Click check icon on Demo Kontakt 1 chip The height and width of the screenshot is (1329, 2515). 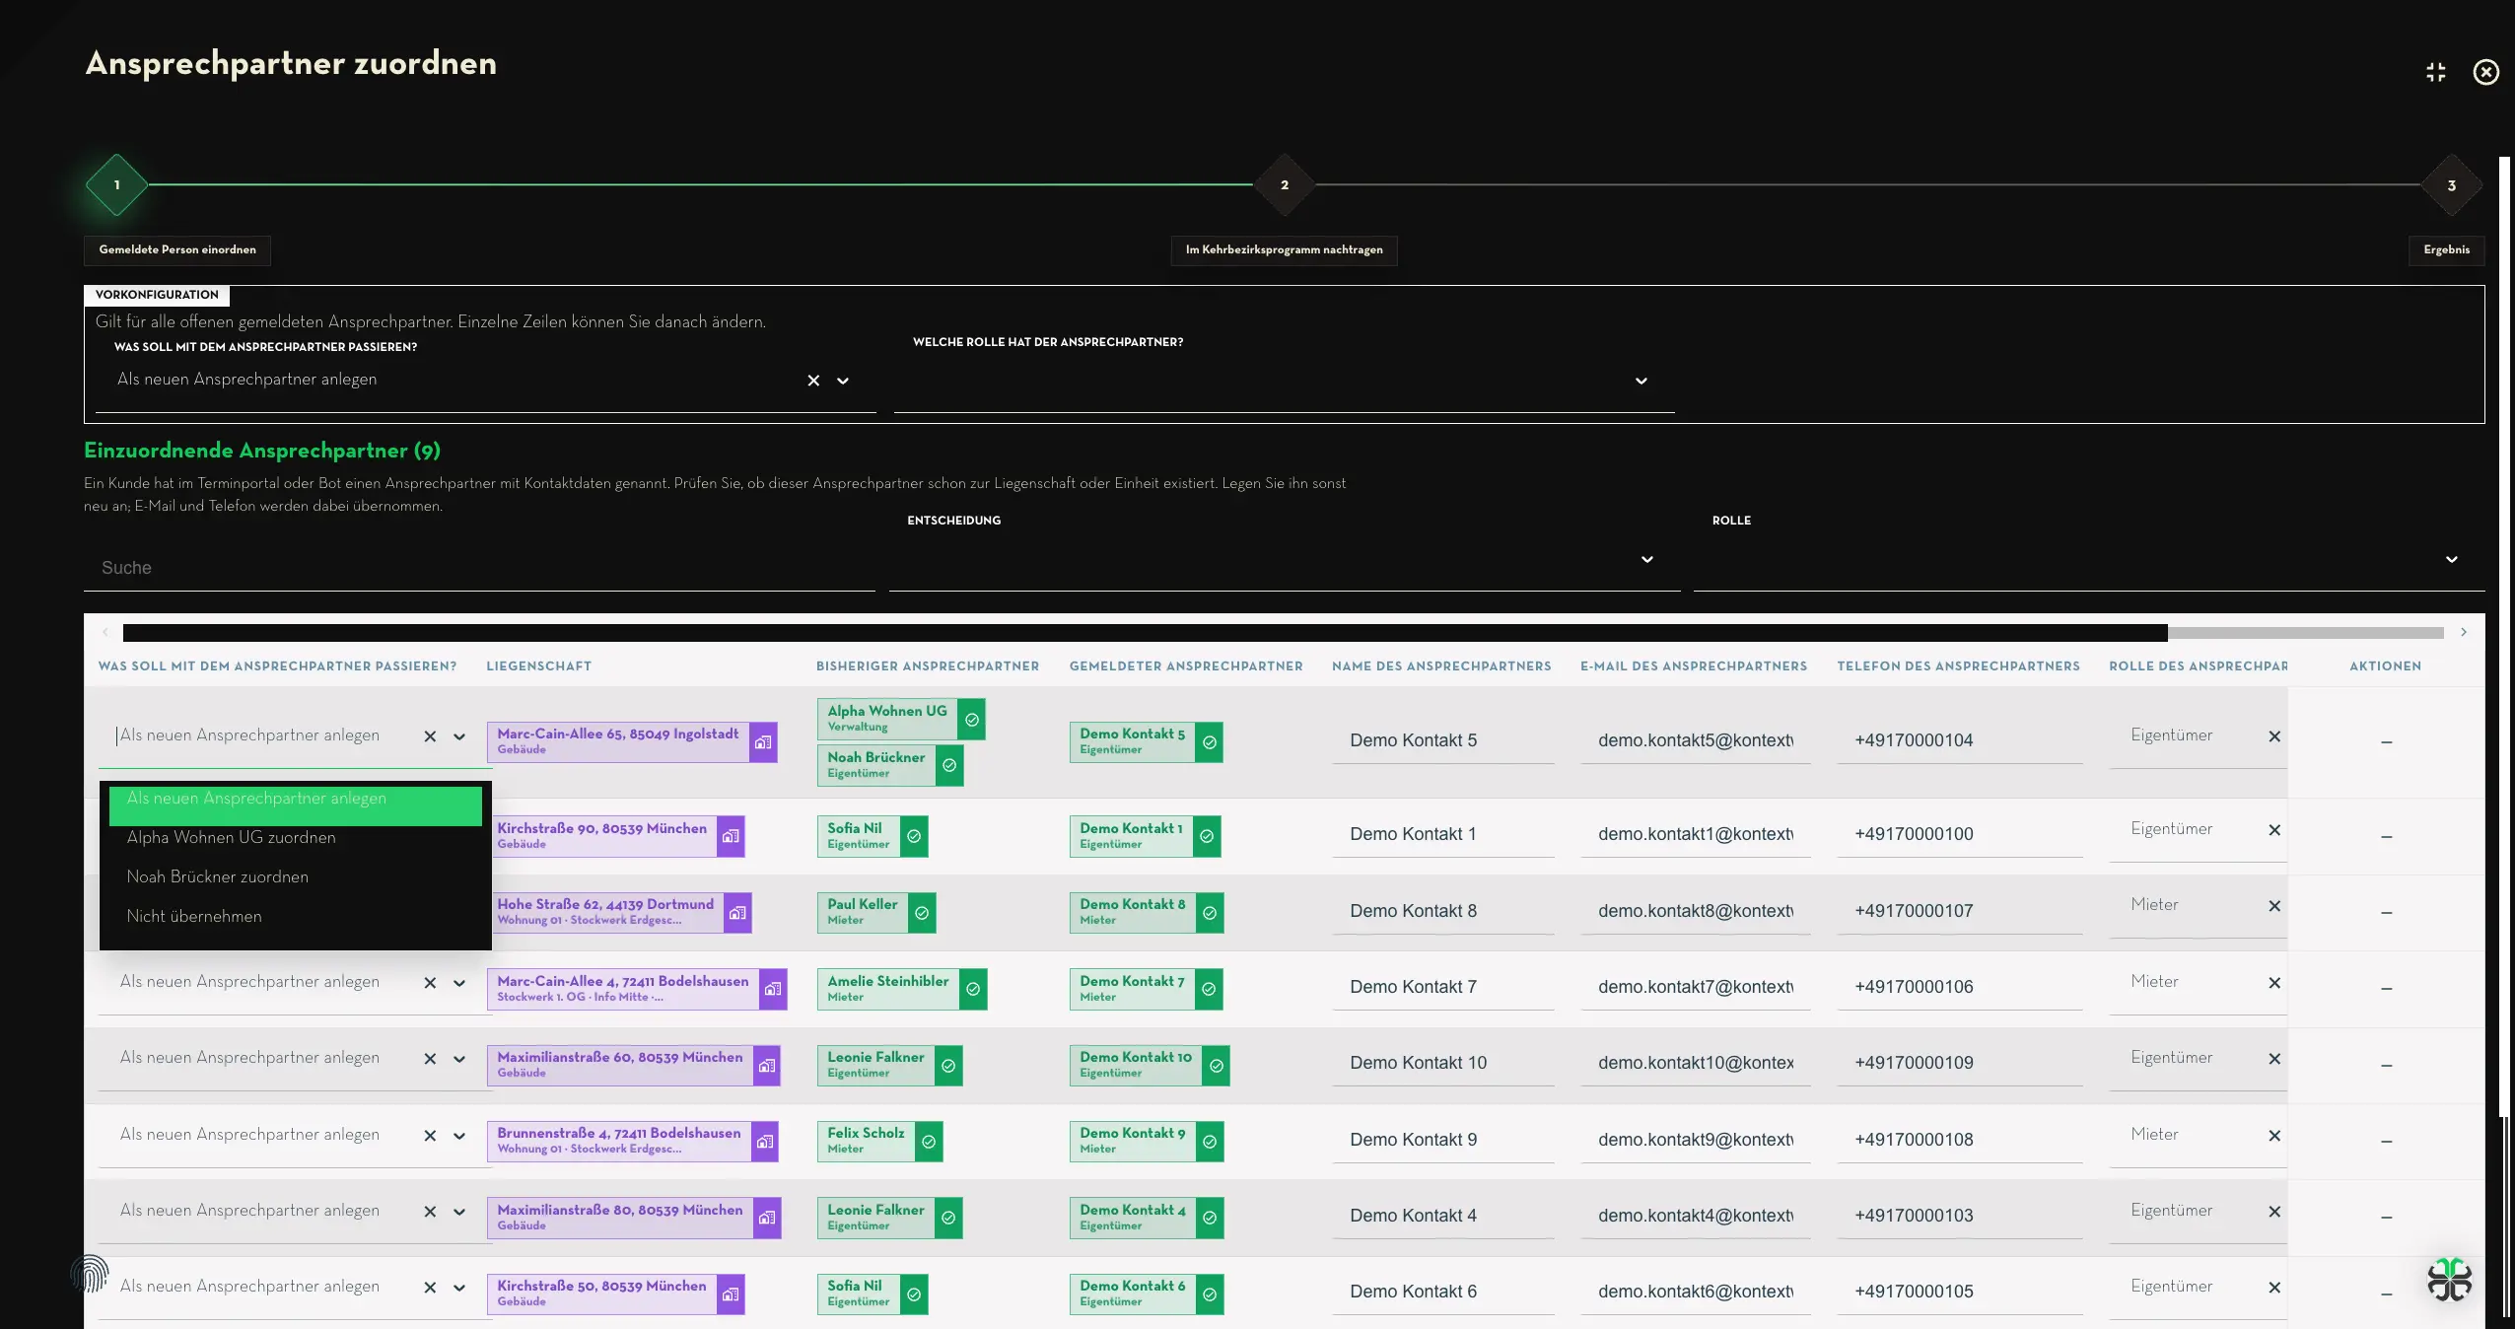(1208, 836)
